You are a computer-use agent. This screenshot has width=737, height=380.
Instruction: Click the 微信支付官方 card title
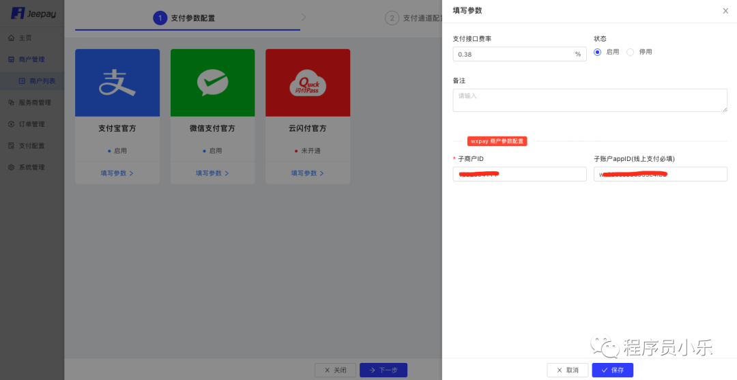212,128
